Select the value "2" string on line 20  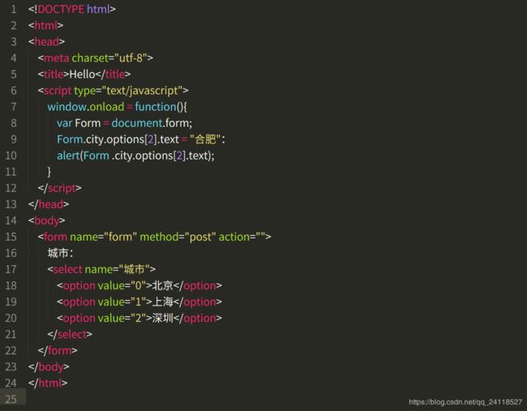(x=138, y=318)
